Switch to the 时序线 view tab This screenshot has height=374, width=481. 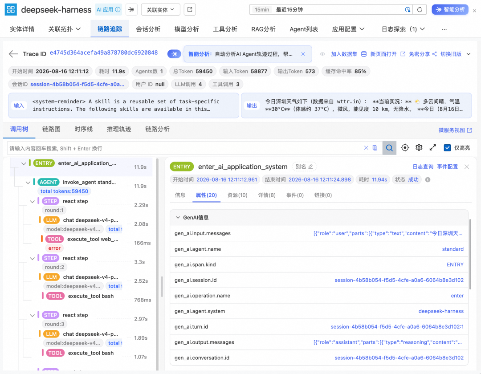tap(83, 129)
